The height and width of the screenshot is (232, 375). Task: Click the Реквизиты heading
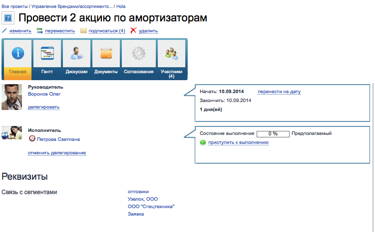coord(24,177)
